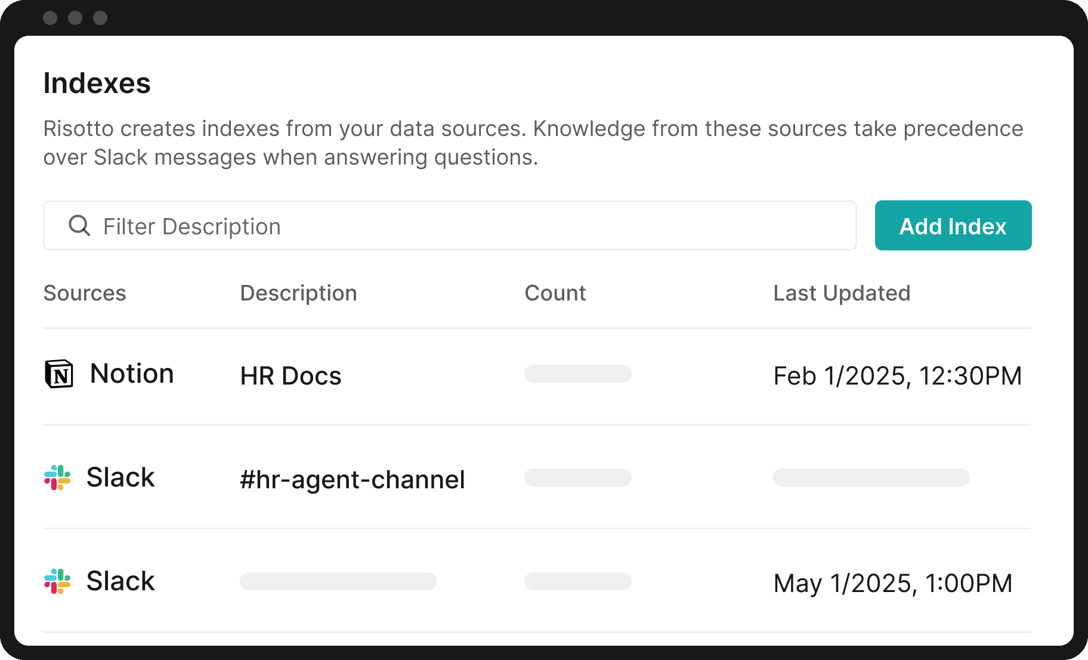Click Slack icon in May 1/2025 row
Image resolution: width=1088 pixels, height=660 pixels.
click(58, 581)
